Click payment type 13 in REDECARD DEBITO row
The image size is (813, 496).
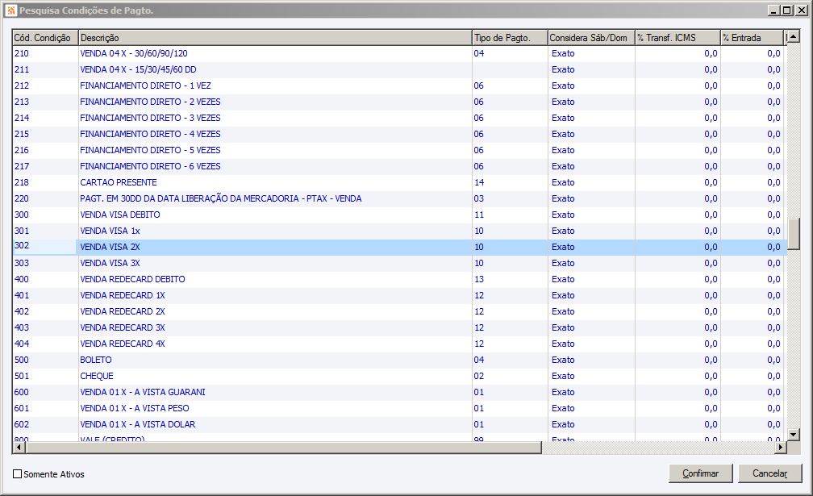coord(510,279)
